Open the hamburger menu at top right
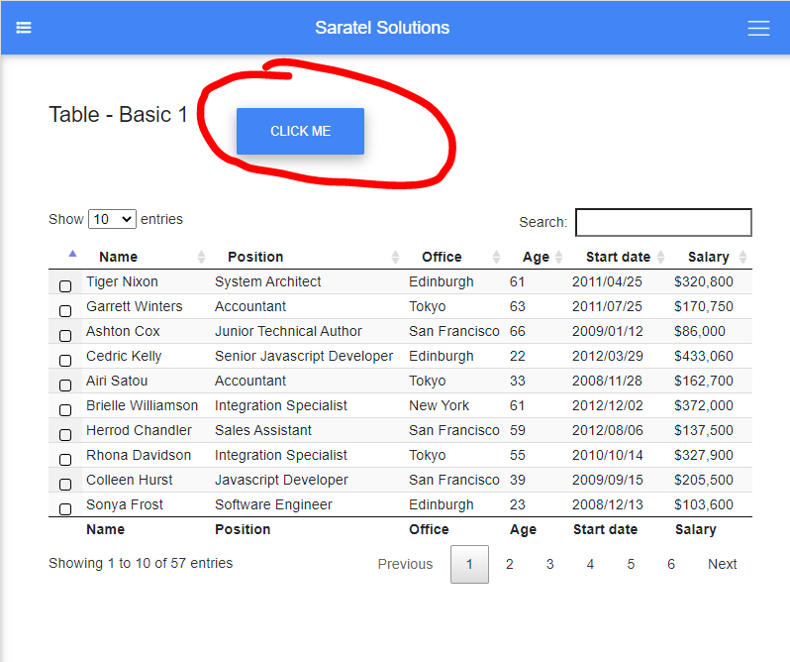The width and height of the screenshot is (790, 662). 758,29
